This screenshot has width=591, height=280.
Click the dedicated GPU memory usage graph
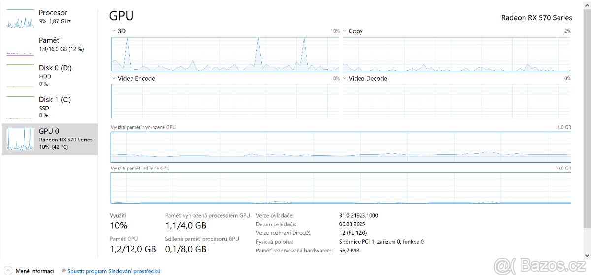point(341,147)
